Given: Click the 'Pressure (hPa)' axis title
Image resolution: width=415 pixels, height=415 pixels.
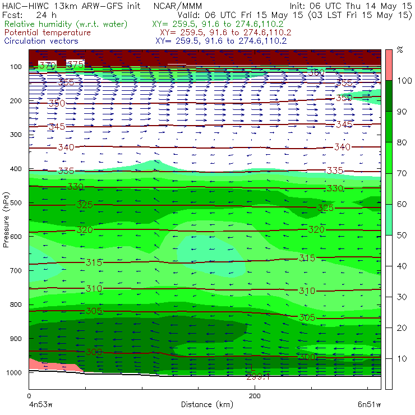Looking at the screenshot, I should click(x=6, y=220).
